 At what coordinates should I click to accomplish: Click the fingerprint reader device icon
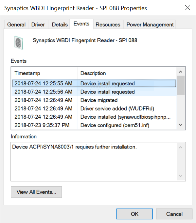pos(19,43)
